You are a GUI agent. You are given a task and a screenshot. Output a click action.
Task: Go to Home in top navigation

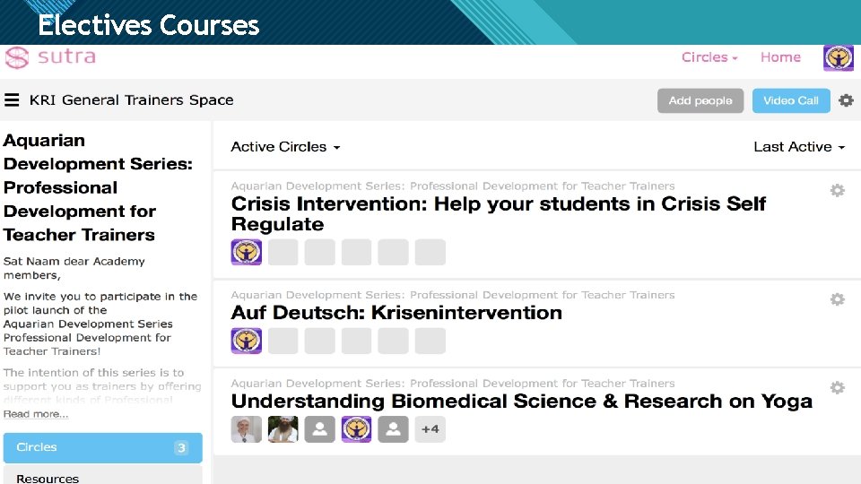[x=780, y=57]
